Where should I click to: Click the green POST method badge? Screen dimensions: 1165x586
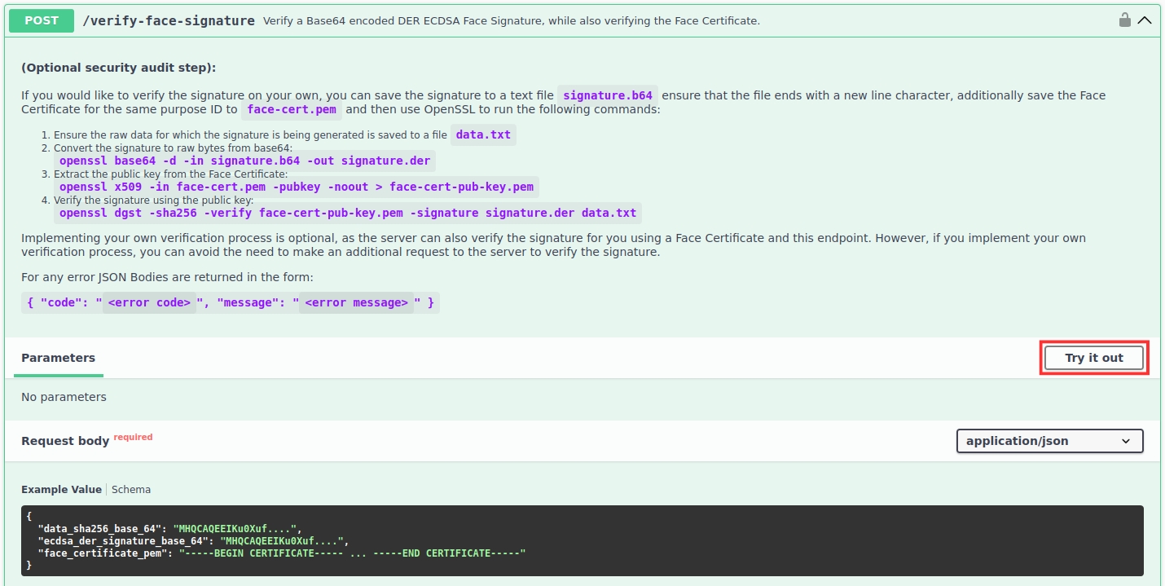pos(42,21)
